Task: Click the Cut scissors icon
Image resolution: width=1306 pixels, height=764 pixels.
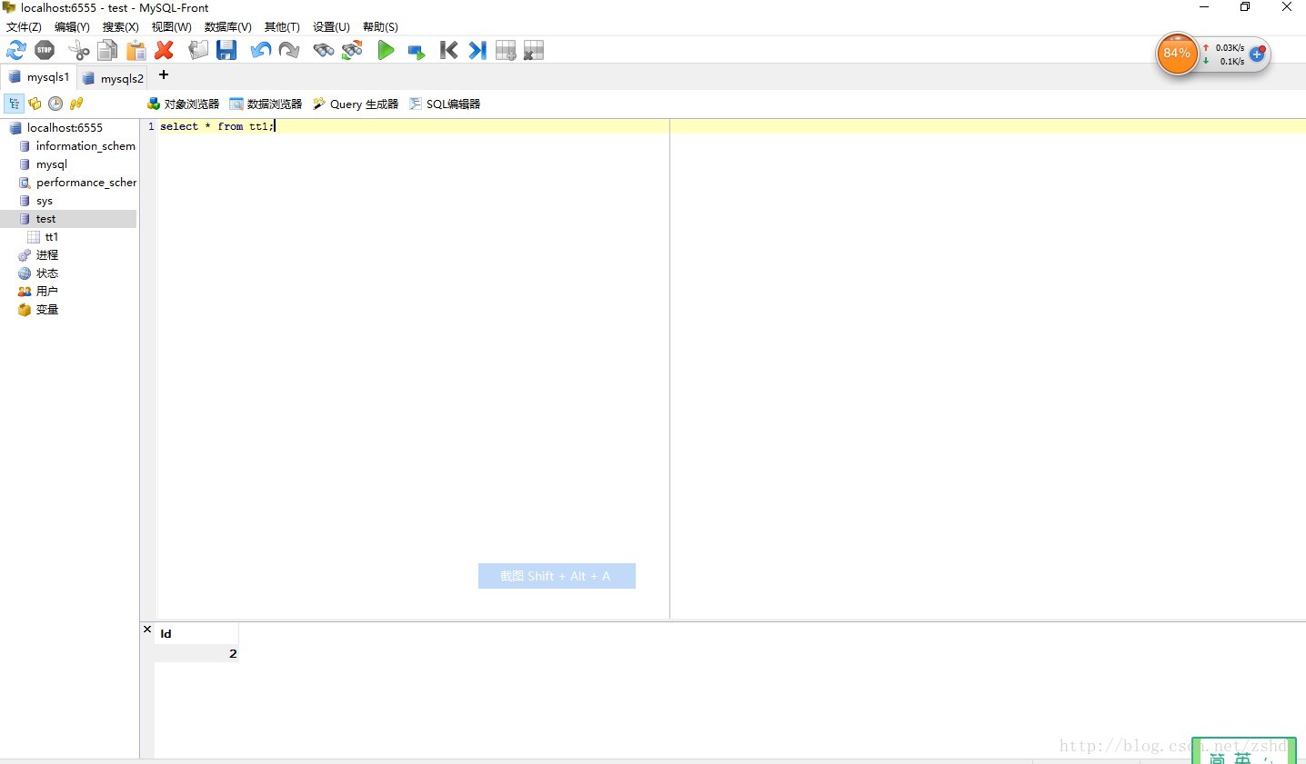Action: (x=79, y=50)
